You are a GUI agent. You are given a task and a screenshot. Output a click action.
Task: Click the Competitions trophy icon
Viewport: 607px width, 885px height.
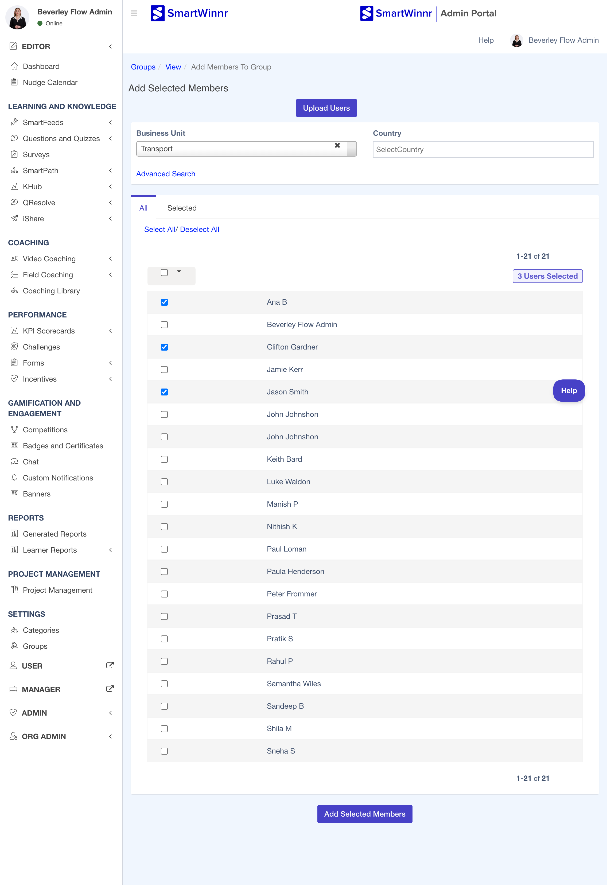pos(14,429)
